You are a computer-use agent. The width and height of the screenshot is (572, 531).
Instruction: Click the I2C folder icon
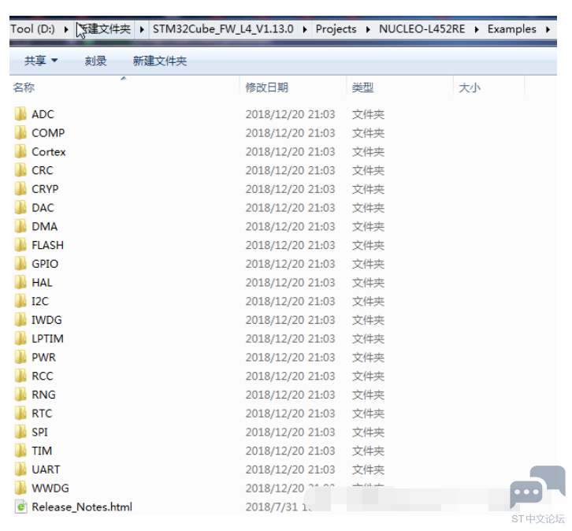pyautogui.click(x=20, y=301)
